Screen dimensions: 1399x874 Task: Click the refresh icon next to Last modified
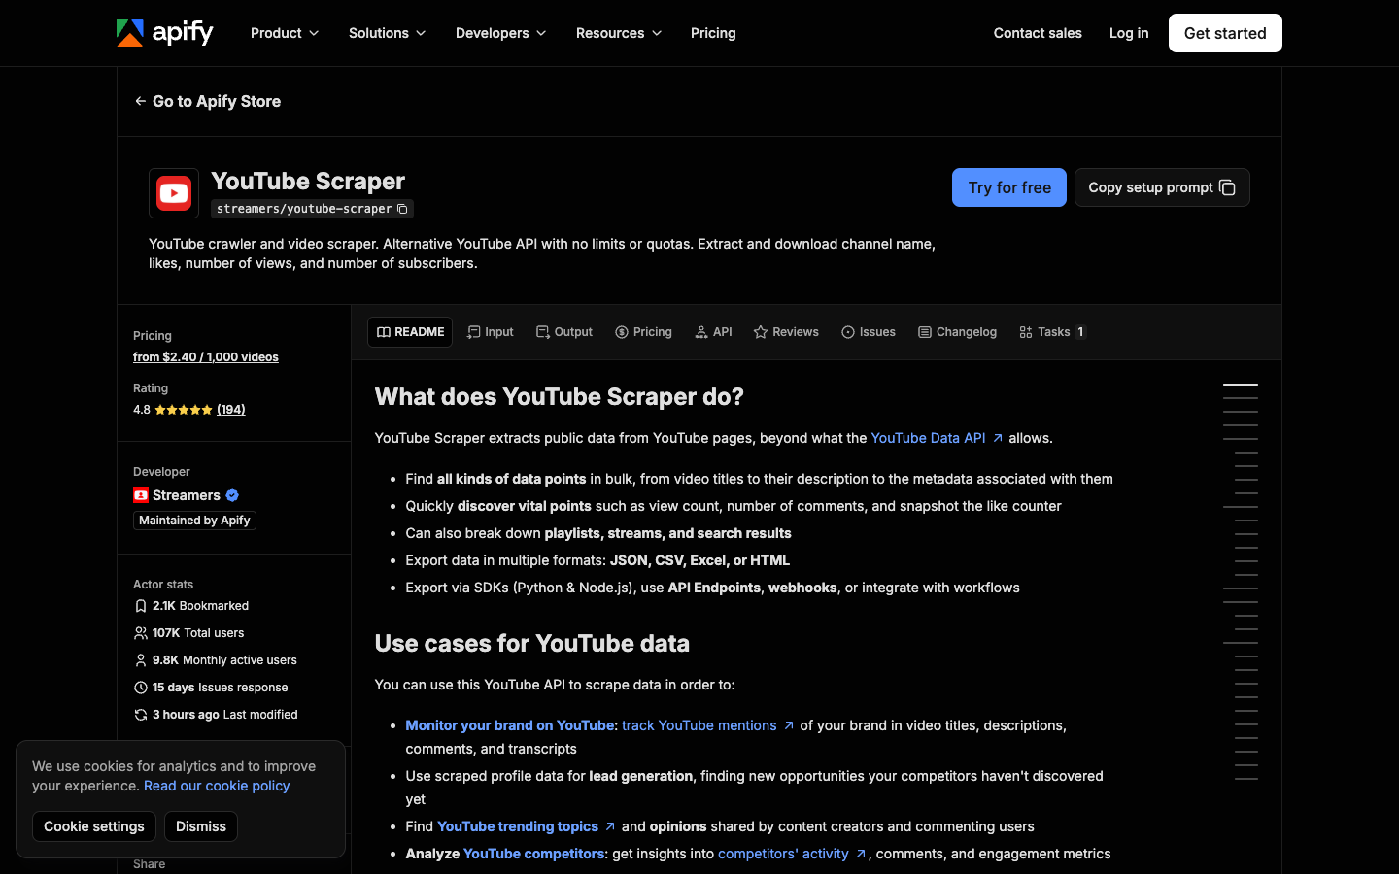pos(141,715)
